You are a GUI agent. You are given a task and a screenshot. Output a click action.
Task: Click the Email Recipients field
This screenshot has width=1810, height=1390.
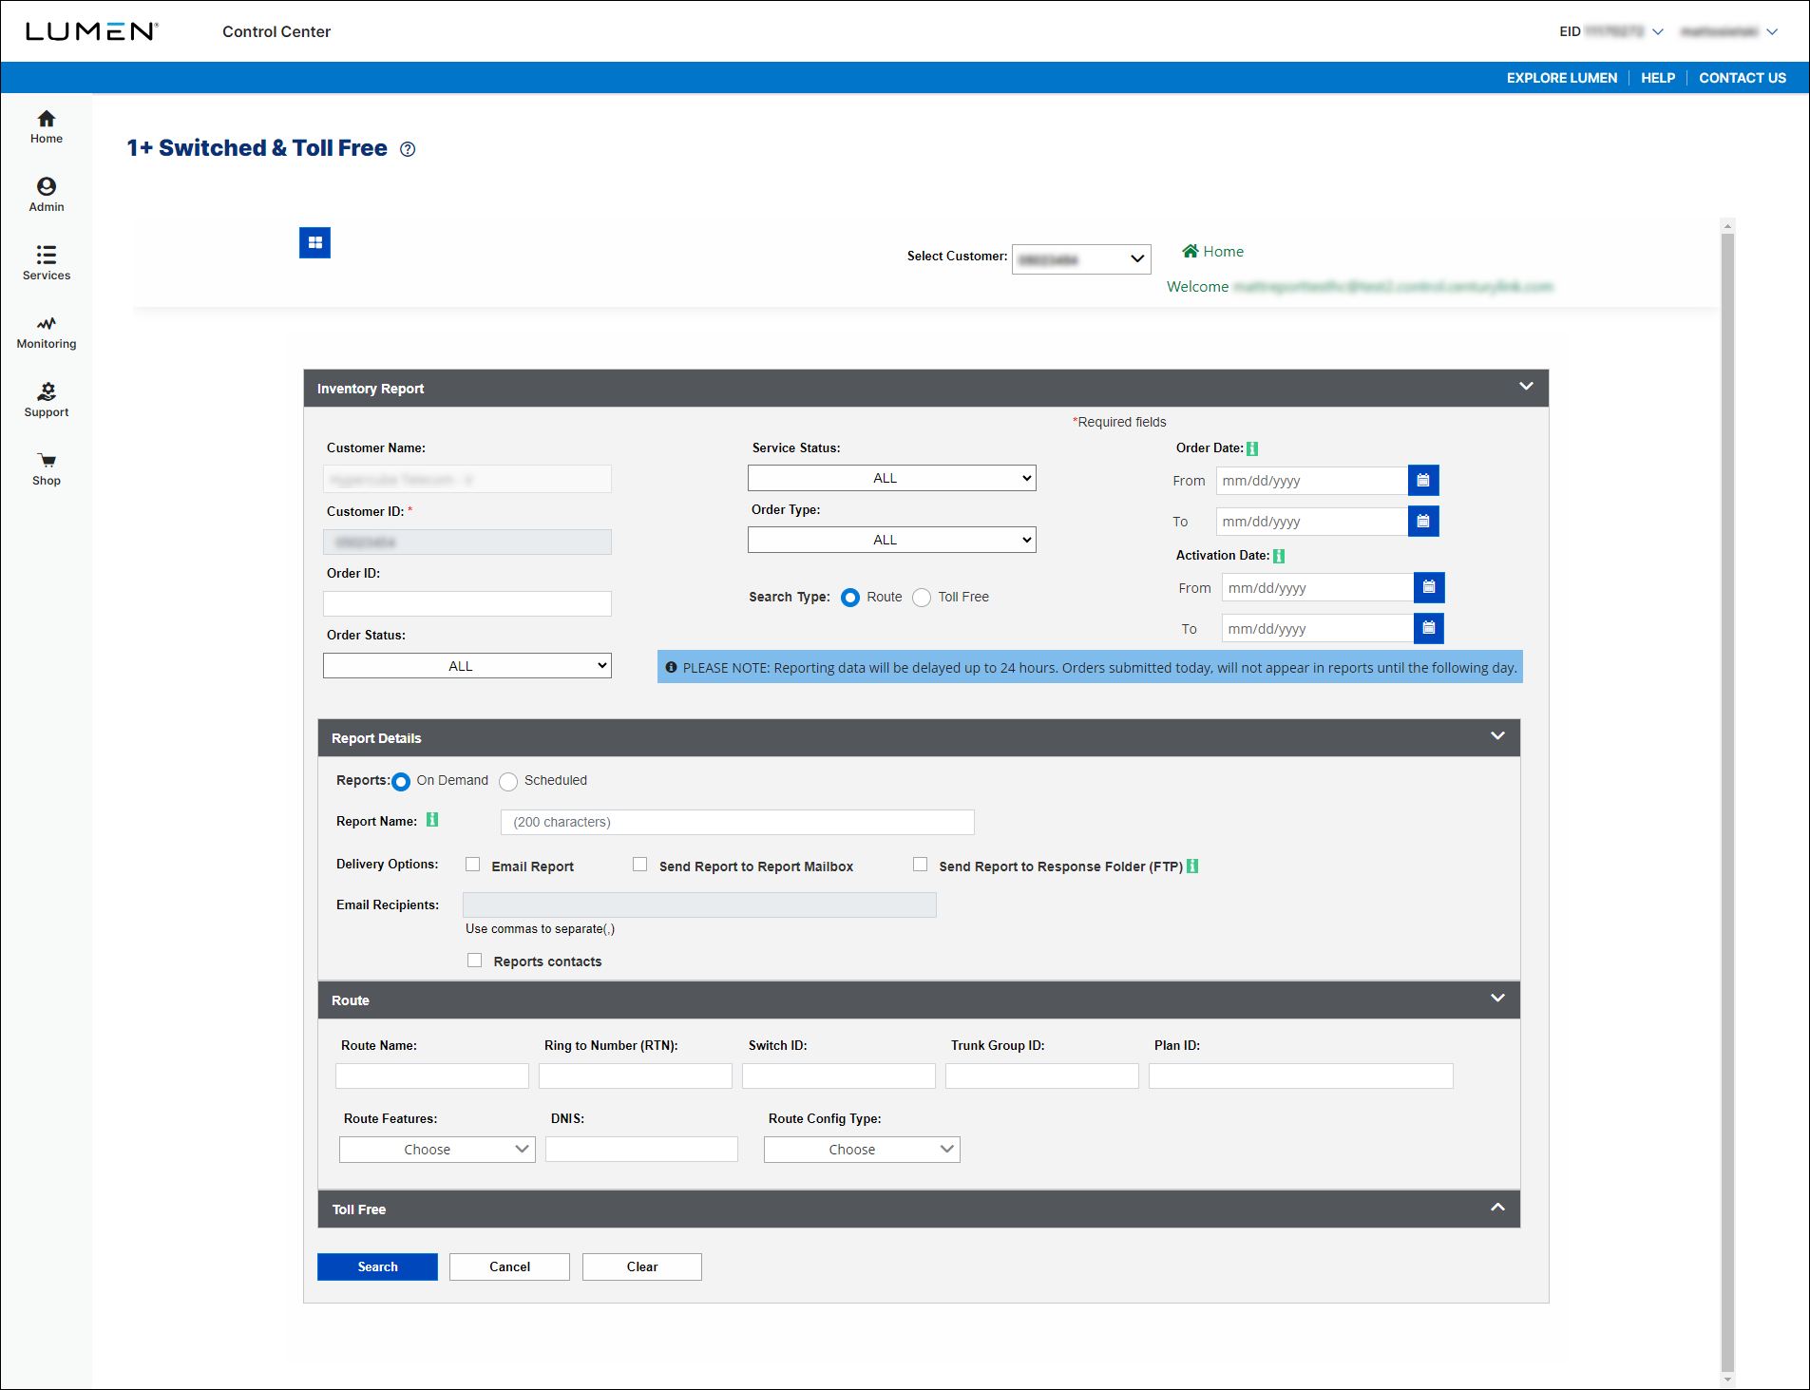[x=699, y=904]
